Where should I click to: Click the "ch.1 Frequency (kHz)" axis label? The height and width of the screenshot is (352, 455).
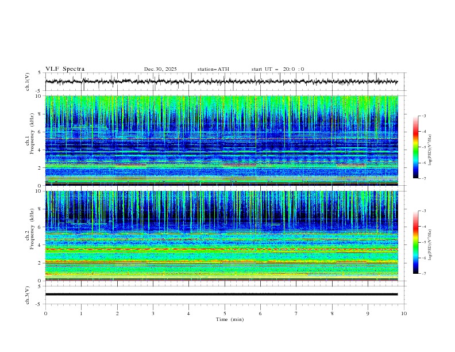(x=30, y=133)
